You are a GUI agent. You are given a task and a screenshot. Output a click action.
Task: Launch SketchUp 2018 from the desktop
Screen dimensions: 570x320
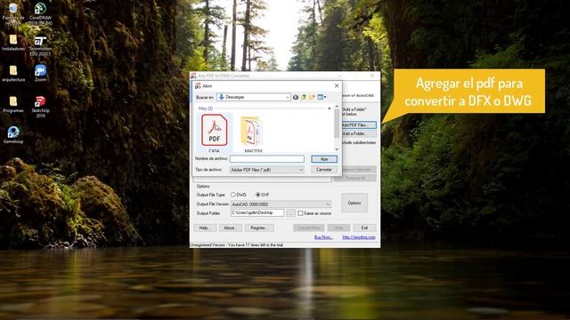[x=40, y=107]
